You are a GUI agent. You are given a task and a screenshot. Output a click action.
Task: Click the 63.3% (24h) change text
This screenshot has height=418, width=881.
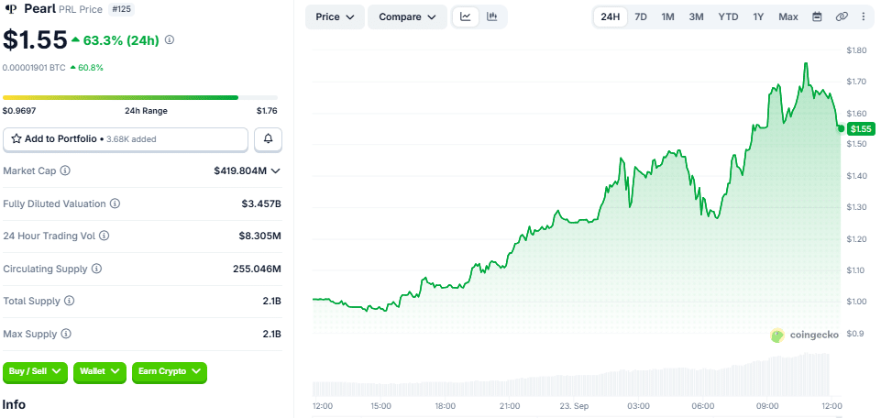pyautogui.click(x=121, y=40)
